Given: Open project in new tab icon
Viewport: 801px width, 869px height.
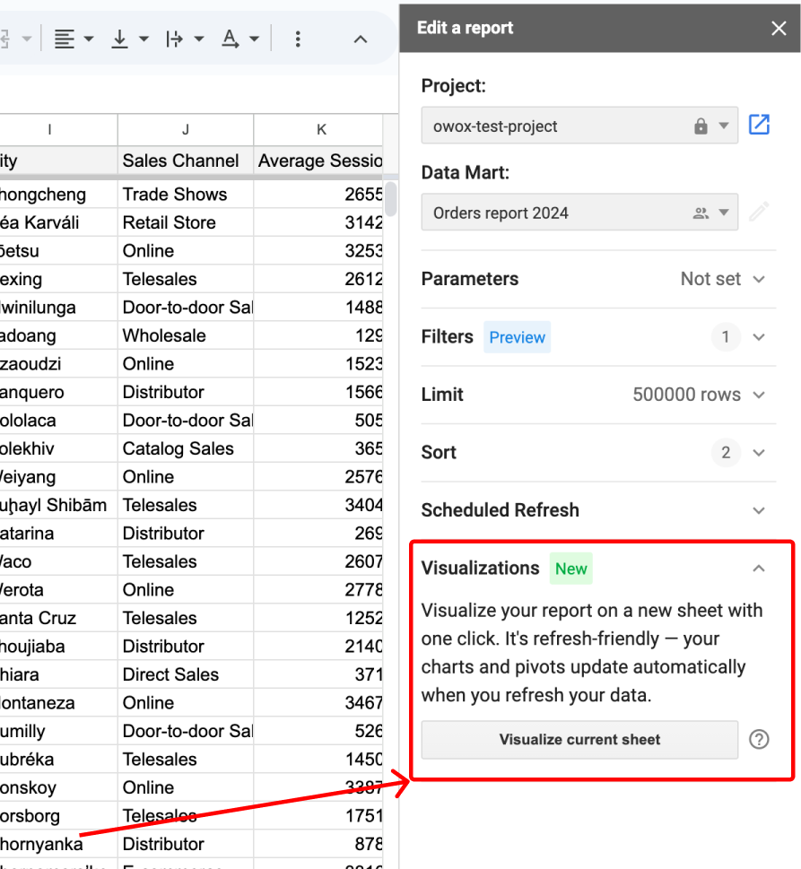Looking at the screenshot, I should [x=759, y=125].
